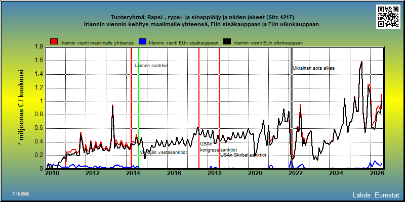Click the blue legend swatch for EU internal trade
Image resolution: width=405 pixels, height=202 pixels.
143,42
